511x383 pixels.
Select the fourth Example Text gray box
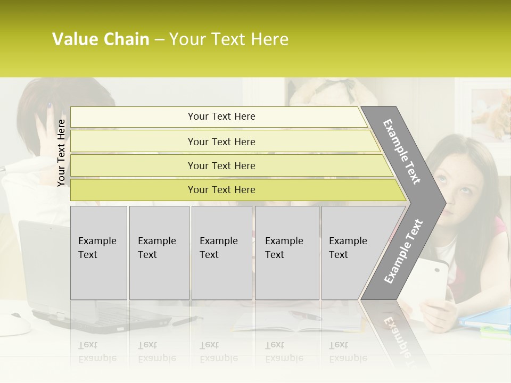287,253
